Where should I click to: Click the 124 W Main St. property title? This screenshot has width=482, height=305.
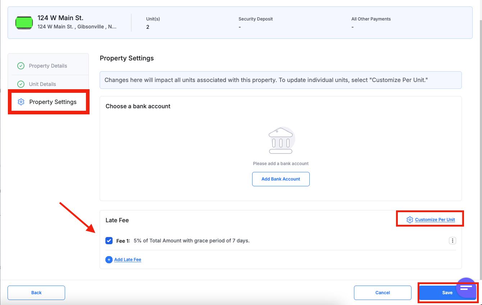click(x=60, y=18)
